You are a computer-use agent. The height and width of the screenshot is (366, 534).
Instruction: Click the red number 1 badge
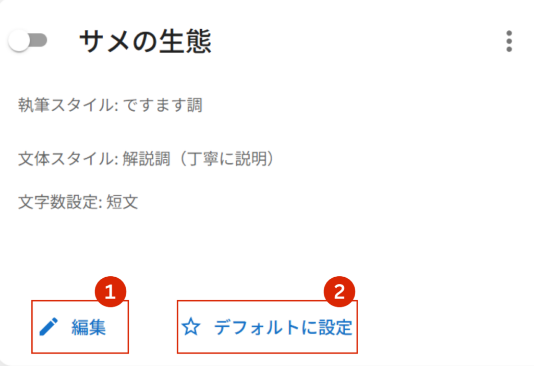[x=111, y=292]
